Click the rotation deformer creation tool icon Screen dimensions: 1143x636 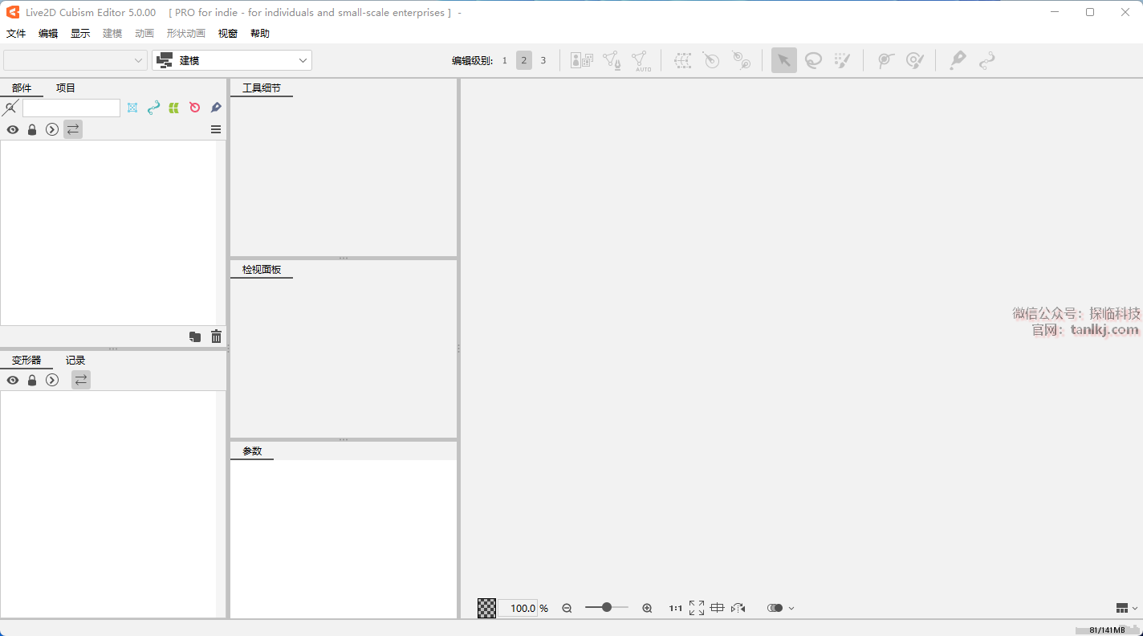(x=742, y=60)
